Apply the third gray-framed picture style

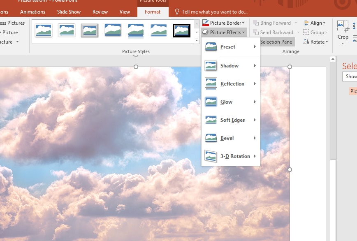pos(90,30)
